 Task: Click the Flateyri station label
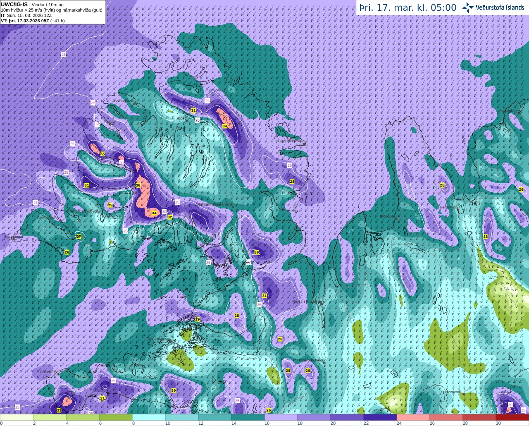point(110,122)
